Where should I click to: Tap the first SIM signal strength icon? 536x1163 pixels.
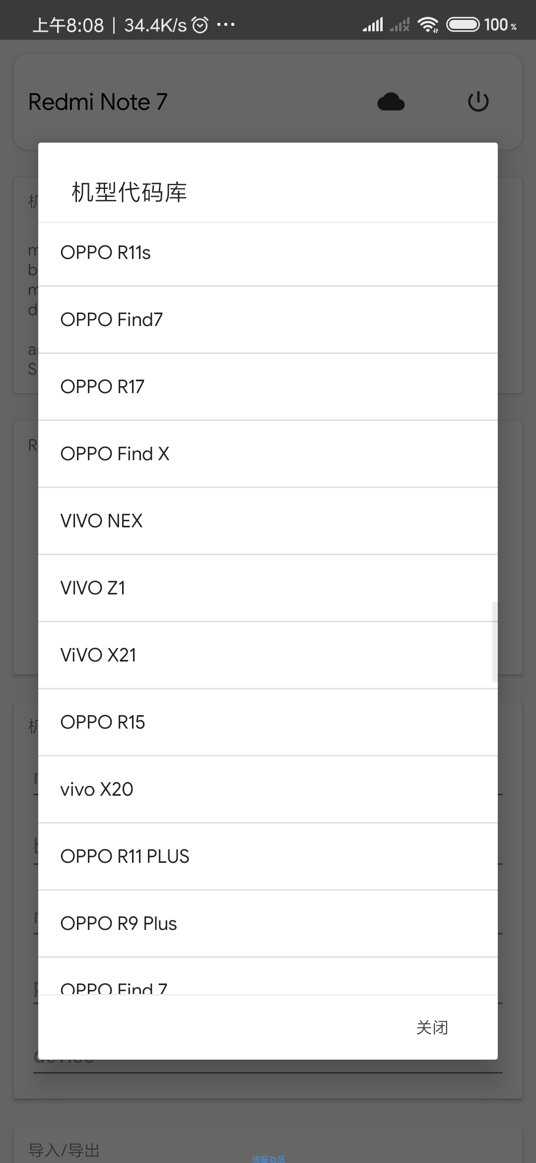point(373,24)
